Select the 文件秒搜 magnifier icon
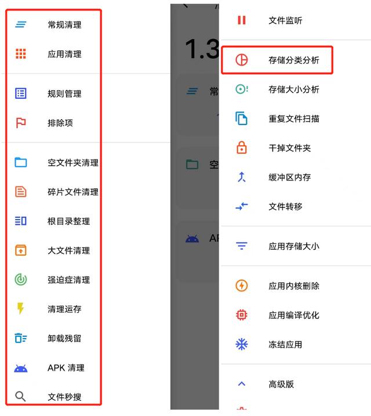 (x=21, y=397)
